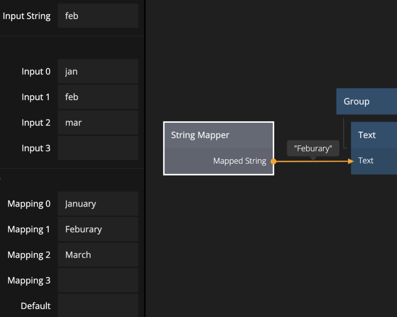This screenshot has width=397, height=317.
Task: Click the Input String field showing feb
Action: click(98, 16)
